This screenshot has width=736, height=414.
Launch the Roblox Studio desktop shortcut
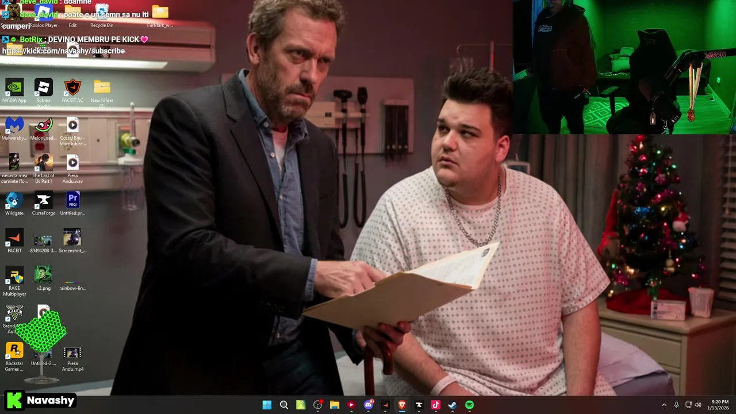[43, 91]
